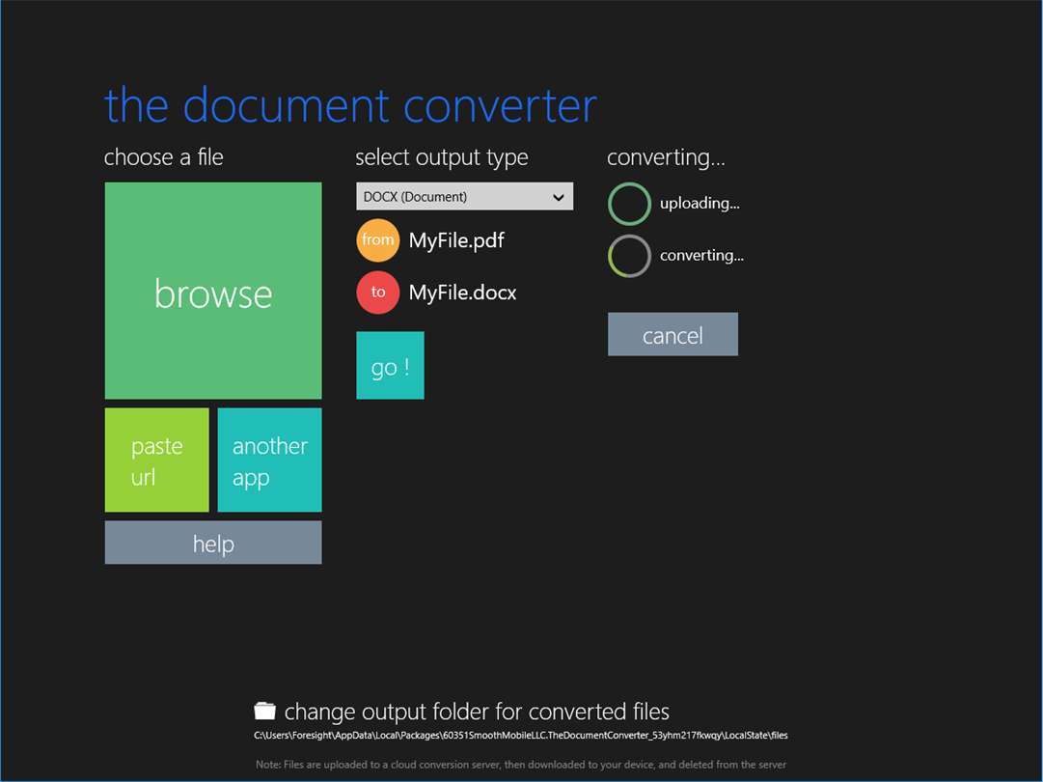Select the MyFile.pdf source file name
The height and width of the screenshot is (782, 1043).
coord(456,240)
